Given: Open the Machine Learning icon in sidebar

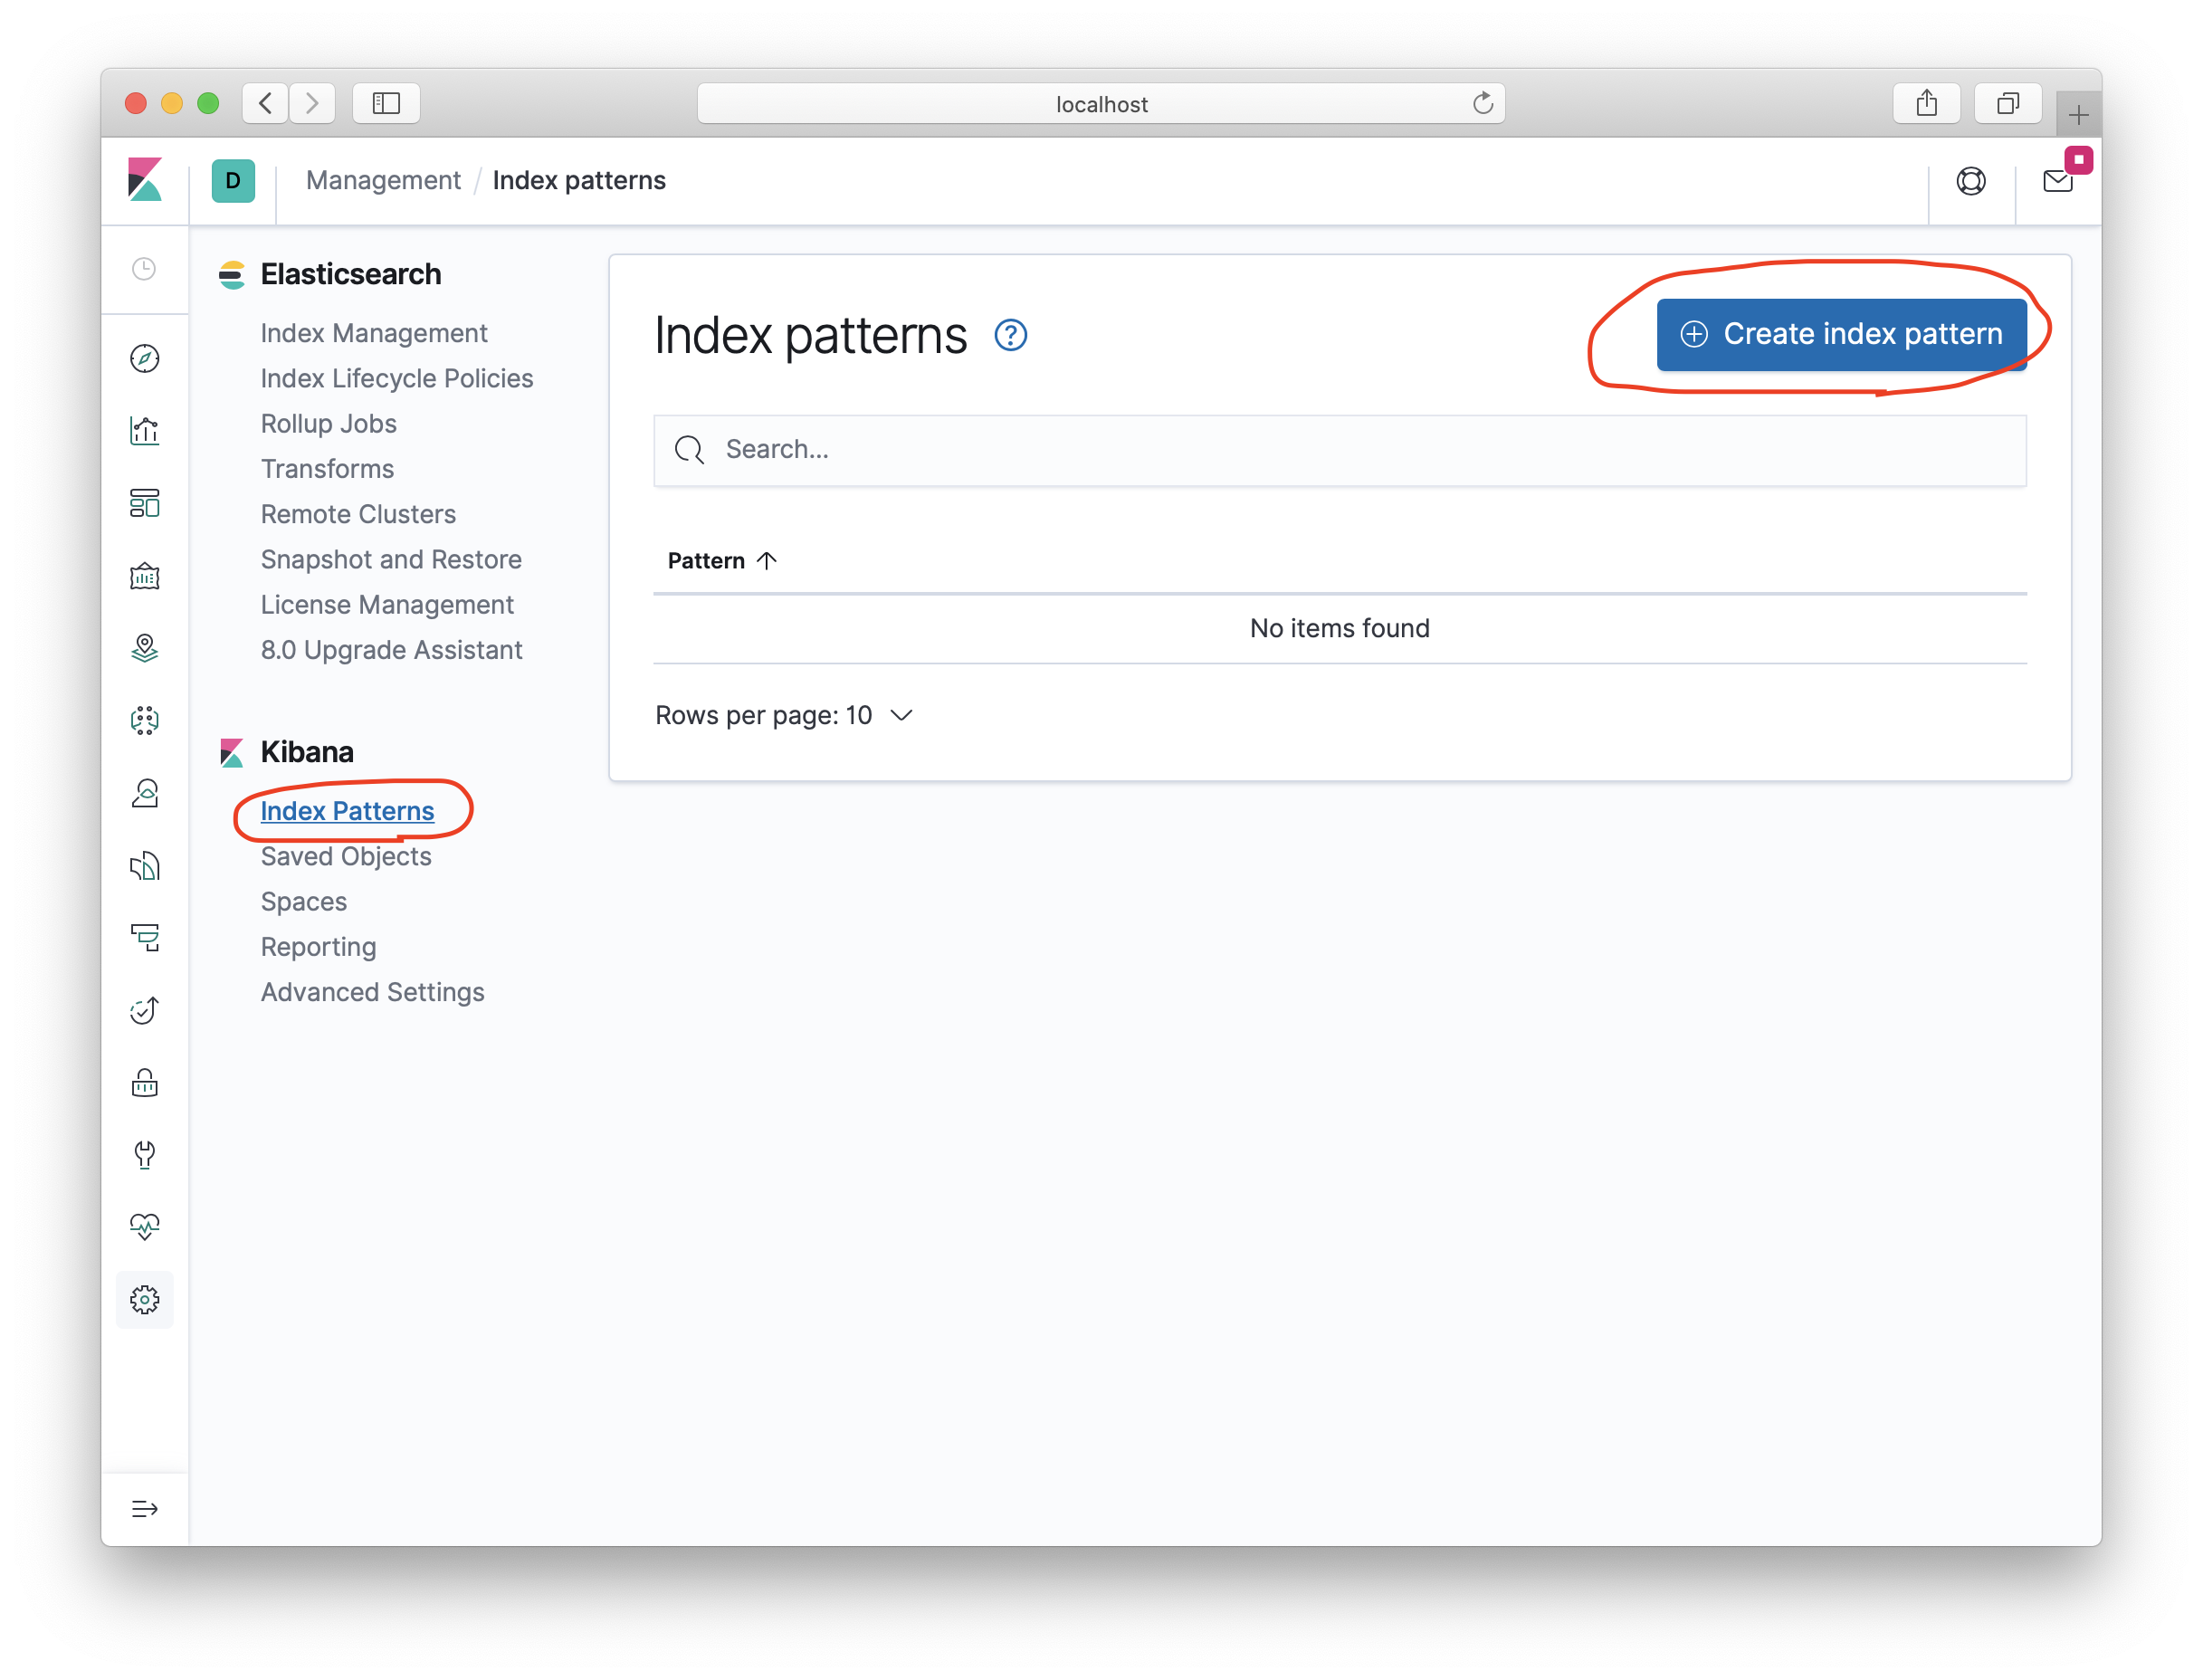Looking at the screenshot, I should click(147, 720).
